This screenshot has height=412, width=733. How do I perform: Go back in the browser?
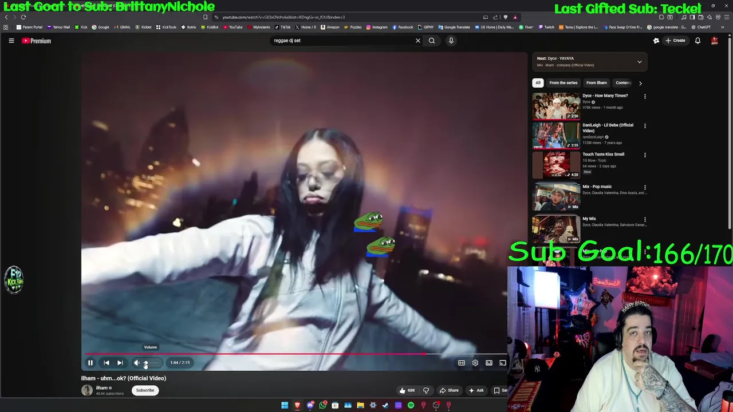tap(6, 17)
